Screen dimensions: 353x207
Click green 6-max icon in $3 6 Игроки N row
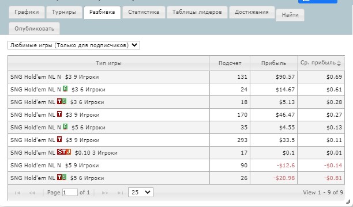coord(65,89)
